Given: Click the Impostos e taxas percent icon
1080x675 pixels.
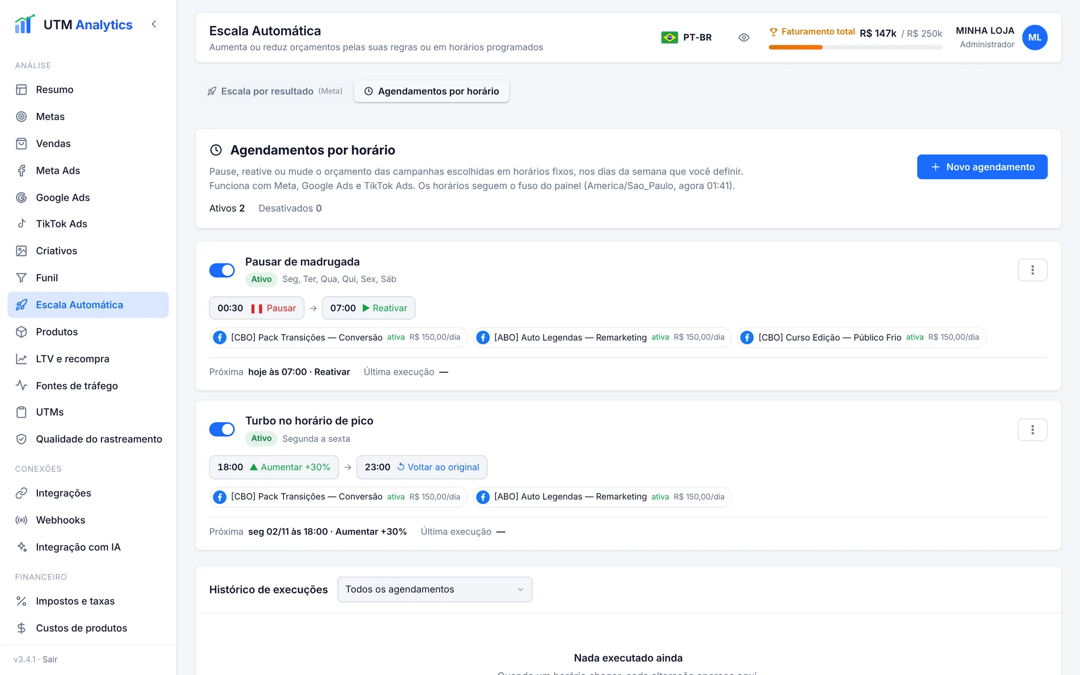Looking at the screenshot, I should tap(22, 601).
